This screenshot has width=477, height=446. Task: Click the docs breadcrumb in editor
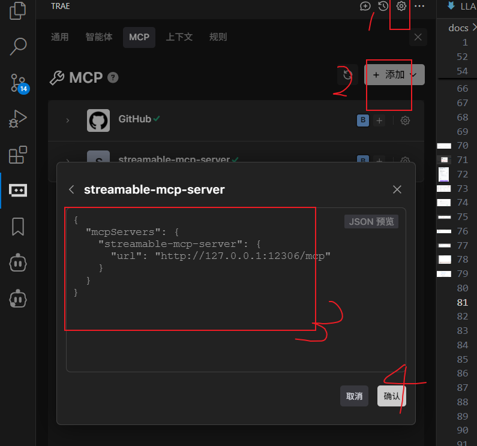(458, 28)
